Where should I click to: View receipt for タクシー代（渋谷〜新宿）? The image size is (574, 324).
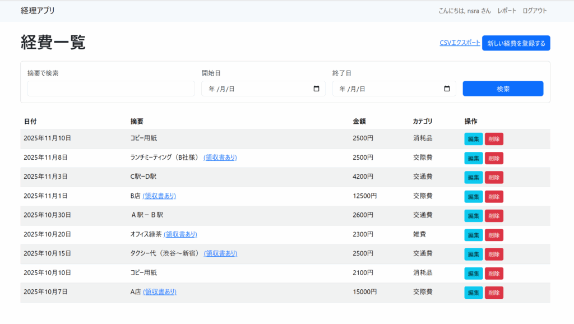(220, 253)
